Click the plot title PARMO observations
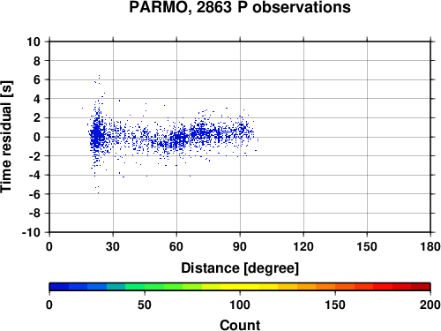The width and height of the screenshot is (441, 331). pos(240,7)
